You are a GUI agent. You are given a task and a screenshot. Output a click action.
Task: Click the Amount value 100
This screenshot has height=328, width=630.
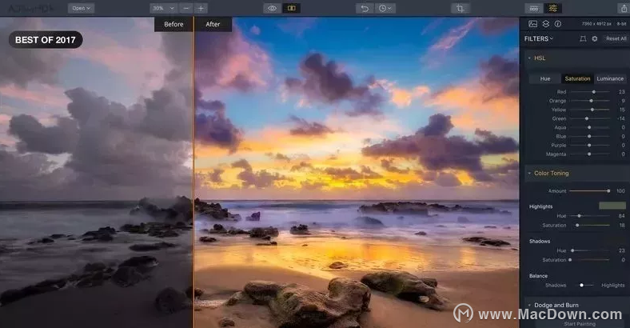620,191
